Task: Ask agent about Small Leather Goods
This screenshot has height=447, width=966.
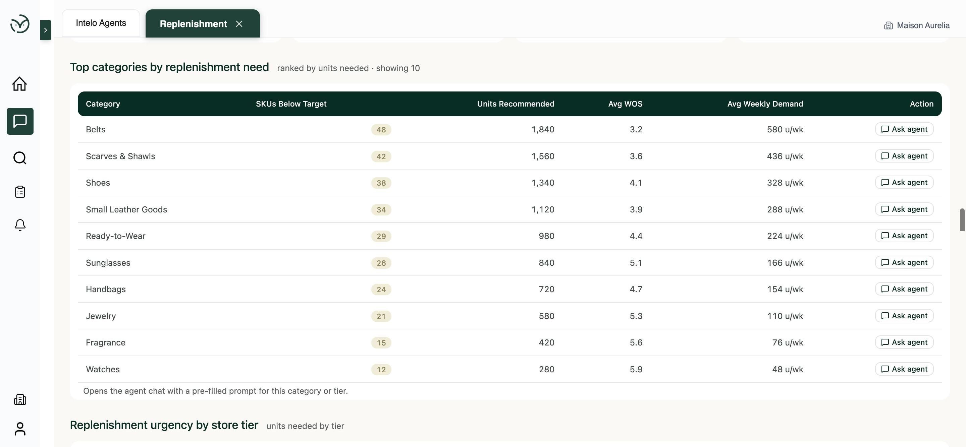Action: (904, 209)
